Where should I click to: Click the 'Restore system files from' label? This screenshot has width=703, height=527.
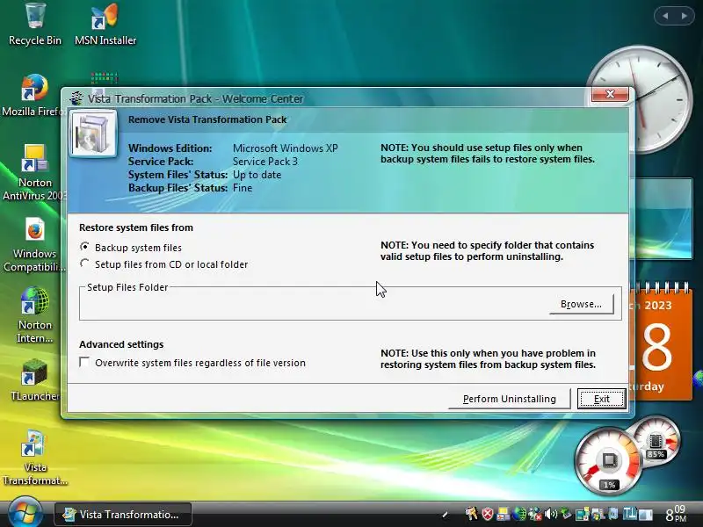click(136, 227)
